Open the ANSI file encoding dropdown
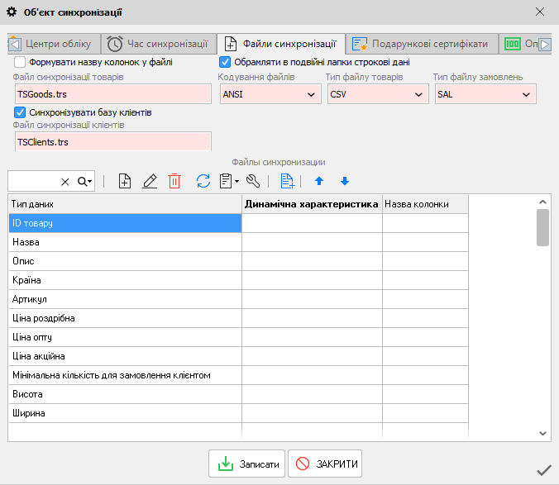 [x=270, y=94]
